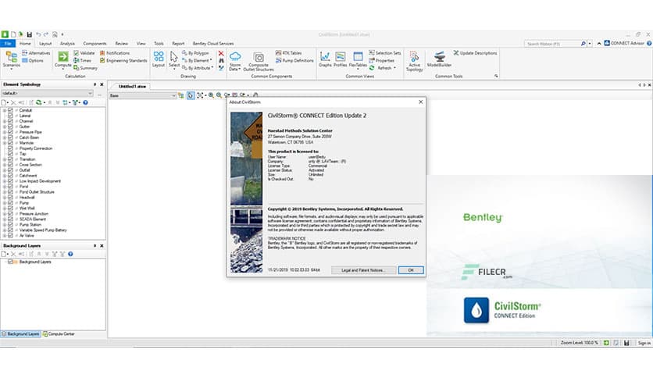Switch to the Compute Center tab
The width and height of the screenshot is (653, 378).
click(x=59, y=333)
